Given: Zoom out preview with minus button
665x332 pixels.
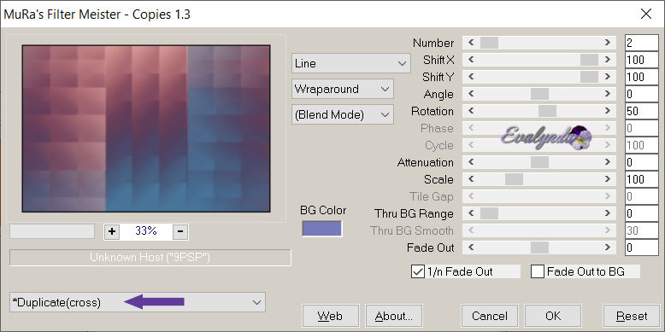Looking at the screenshot, I should click(180, 231).
